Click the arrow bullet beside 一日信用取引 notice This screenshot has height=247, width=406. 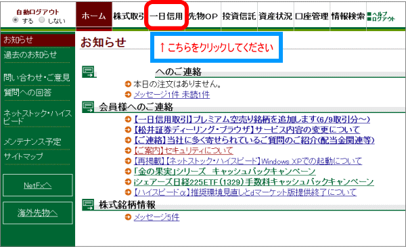[128, 119]
